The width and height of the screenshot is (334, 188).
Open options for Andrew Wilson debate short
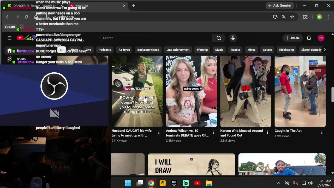click(213, 132)
